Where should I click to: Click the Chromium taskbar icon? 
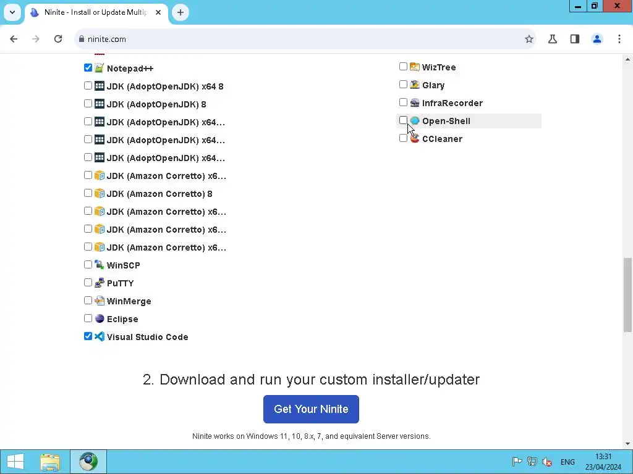point(88,462)
